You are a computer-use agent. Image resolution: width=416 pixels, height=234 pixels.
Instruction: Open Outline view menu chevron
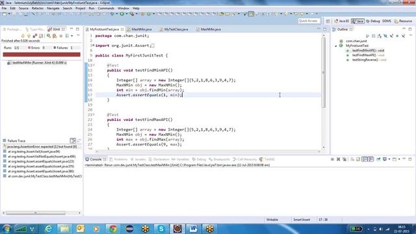(411, 35)
